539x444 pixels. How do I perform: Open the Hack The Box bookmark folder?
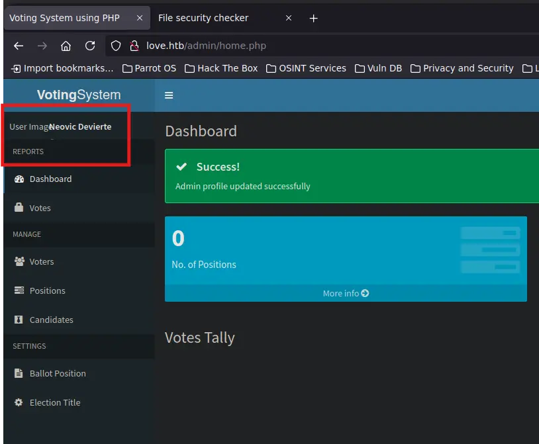[x=221, y=68]
